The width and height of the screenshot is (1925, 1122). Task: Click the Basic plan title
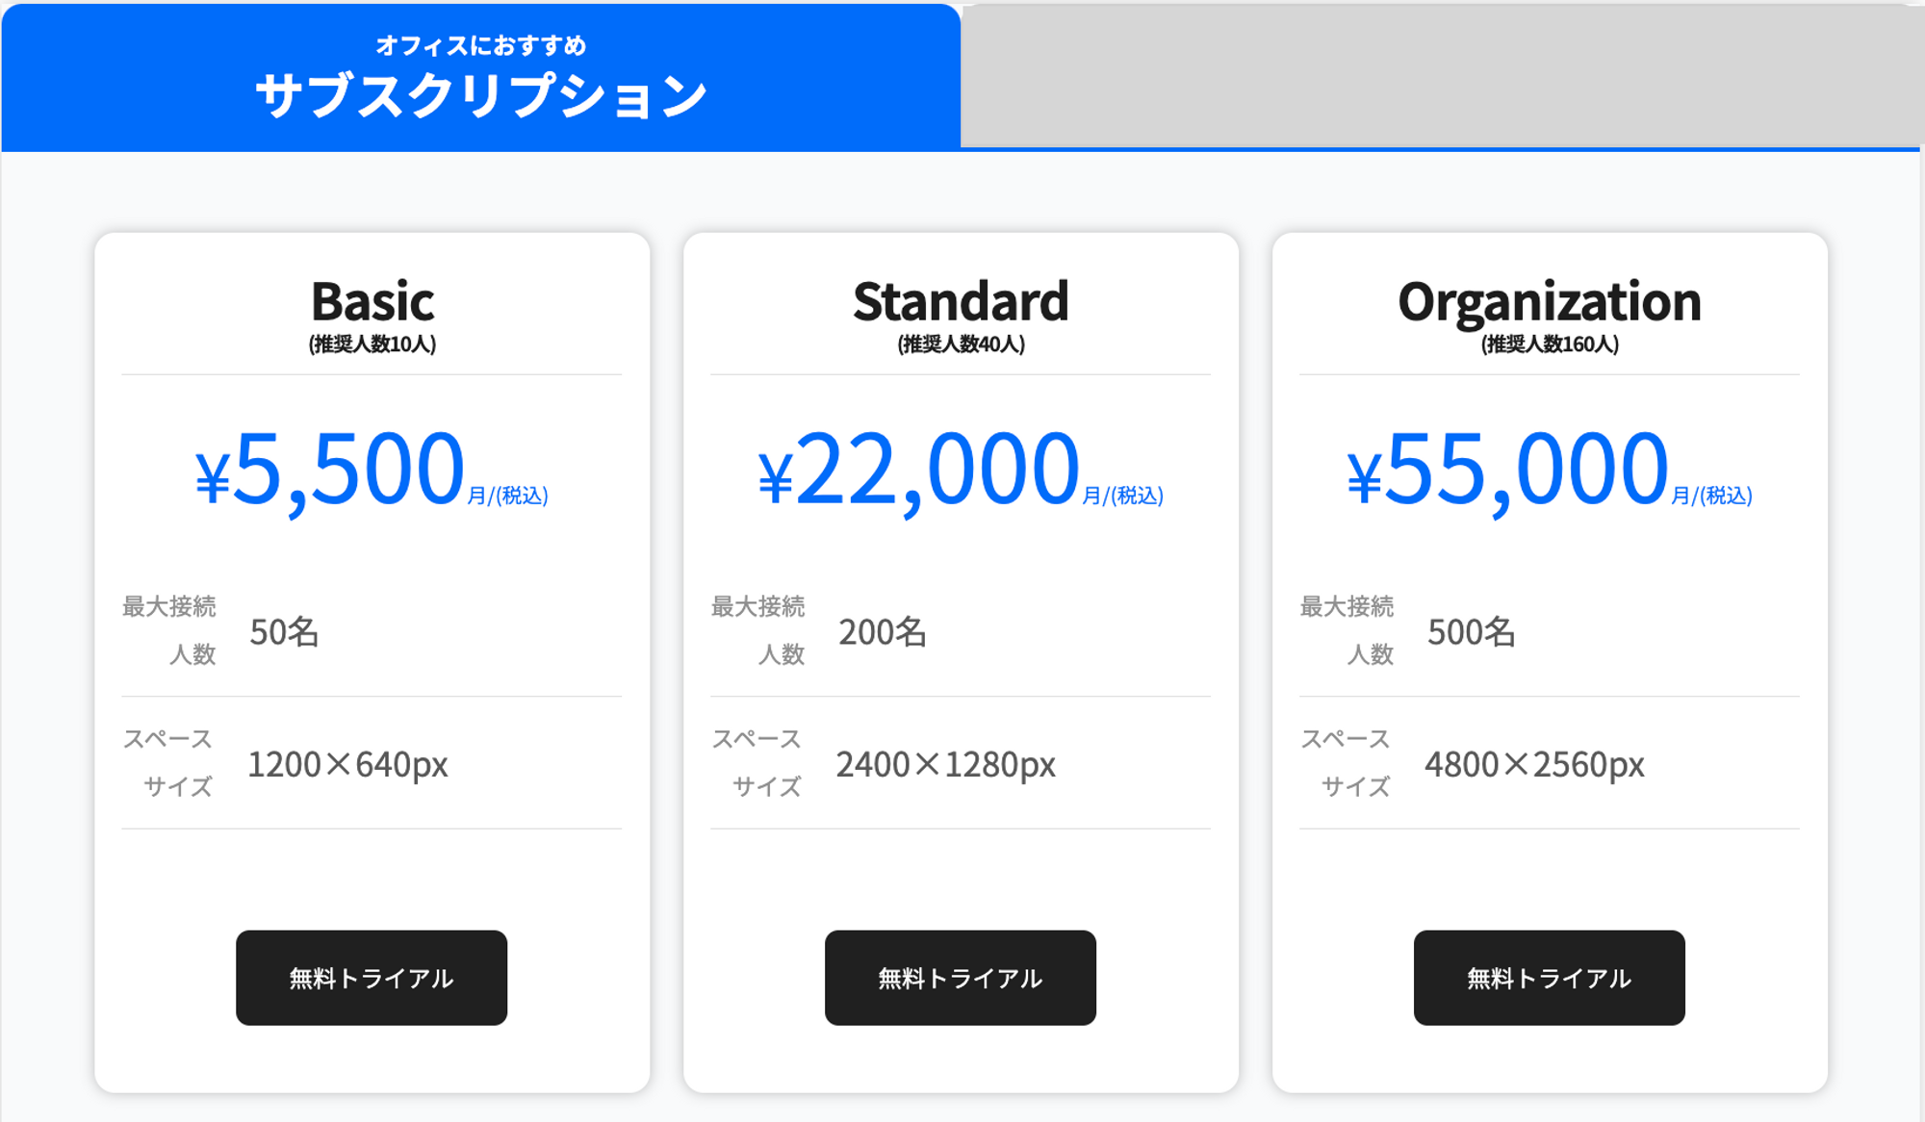(x=372, y=301)
